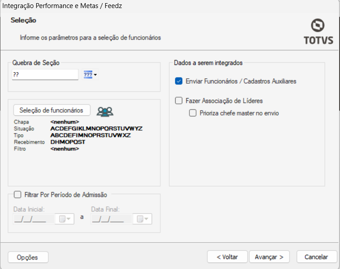
Task: Click the Data Final date field
Action: point(112,219)
